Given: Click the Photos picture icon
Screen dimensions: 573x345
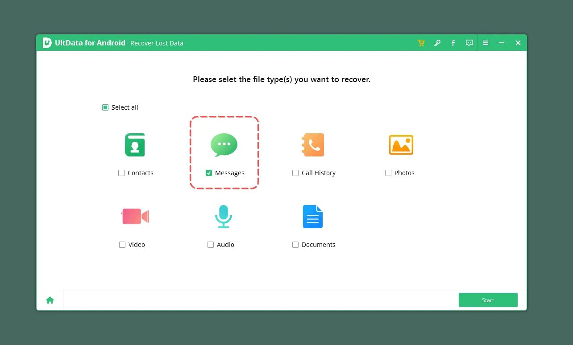Looking at the screenshot, I should pyautogui.click(x=401, y=145).
